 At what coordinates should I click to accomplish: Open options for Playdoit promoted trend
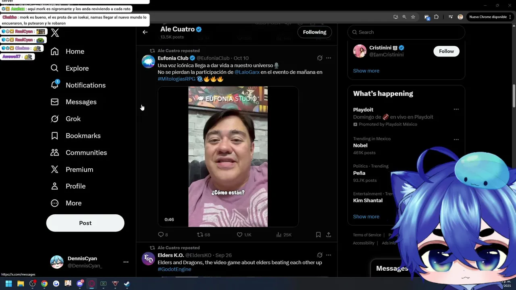coord(456,109)
